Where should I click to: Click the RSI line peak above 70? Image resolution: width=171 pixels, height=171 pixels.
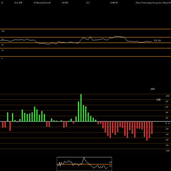(115, 36)
